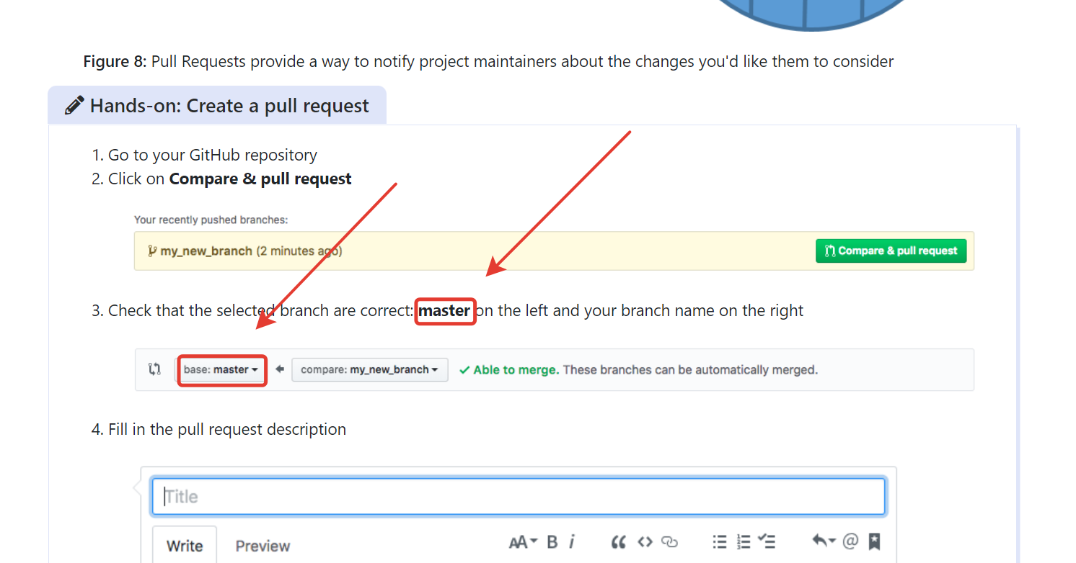Click inside the Title input field
Screen dimensions: 1076x563
click(x=518, y=496)
